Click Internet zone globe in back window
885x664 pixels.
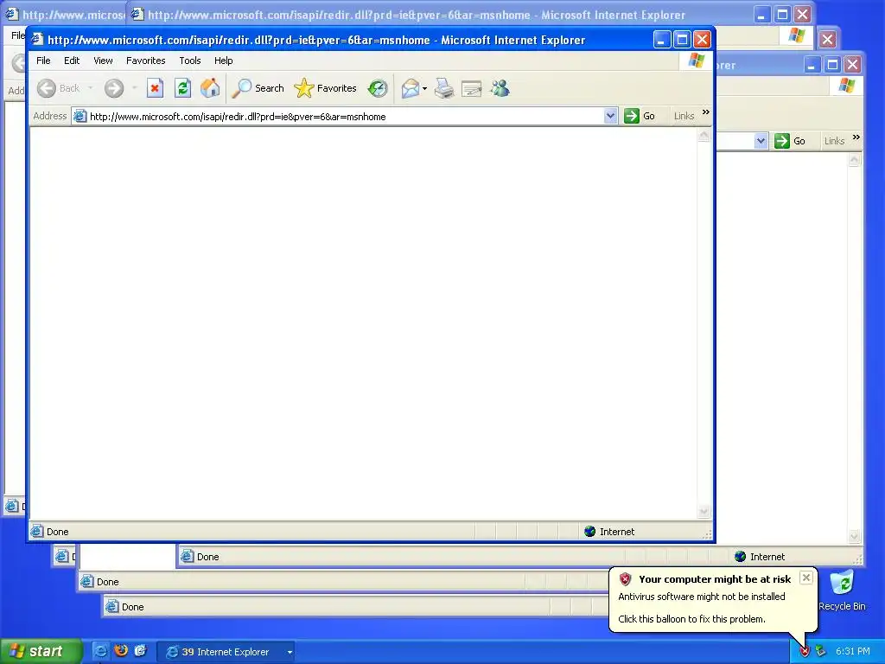(740, 557)
